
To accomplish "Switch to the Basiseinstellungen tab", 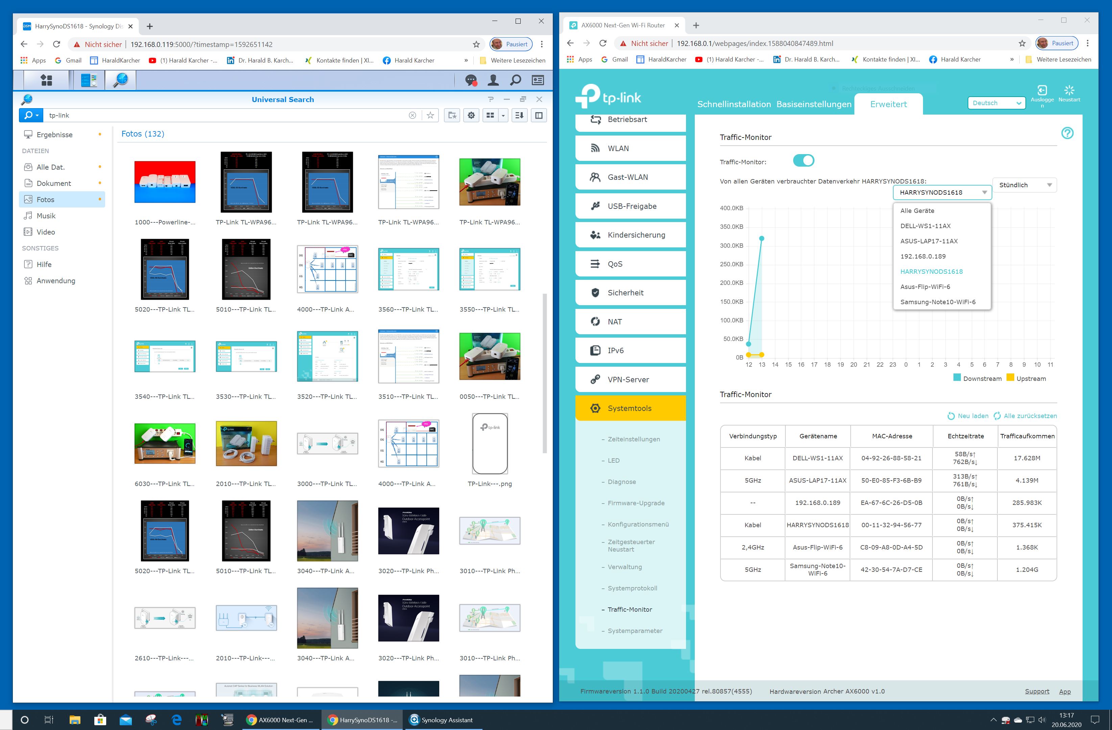I will pyautogui.click(x=813, y=104).
